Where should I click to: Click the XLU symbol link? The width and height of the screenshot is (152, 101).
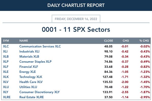point(6,87)
